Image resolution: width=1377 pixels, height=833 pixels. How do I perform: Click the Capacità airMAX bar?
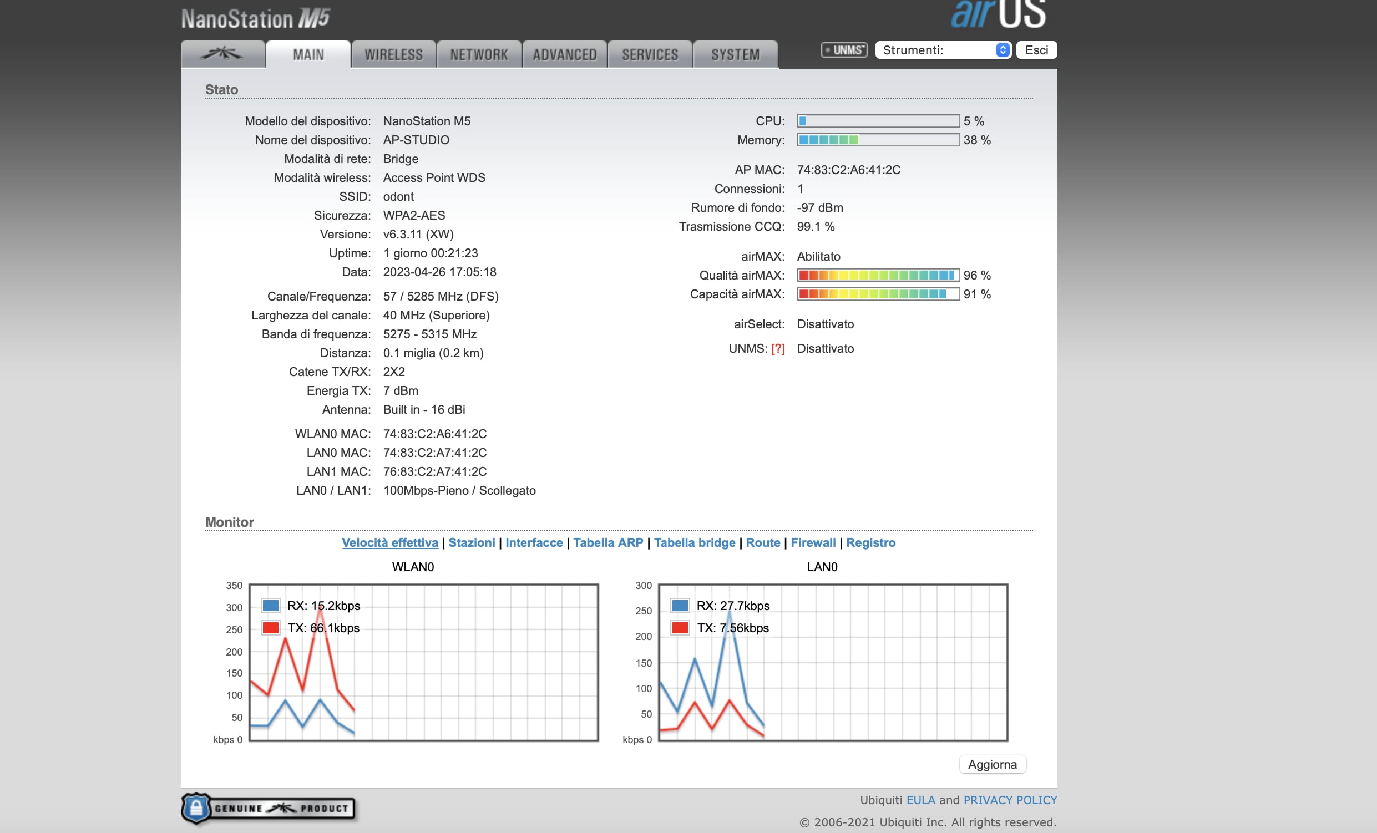[878, 294]
